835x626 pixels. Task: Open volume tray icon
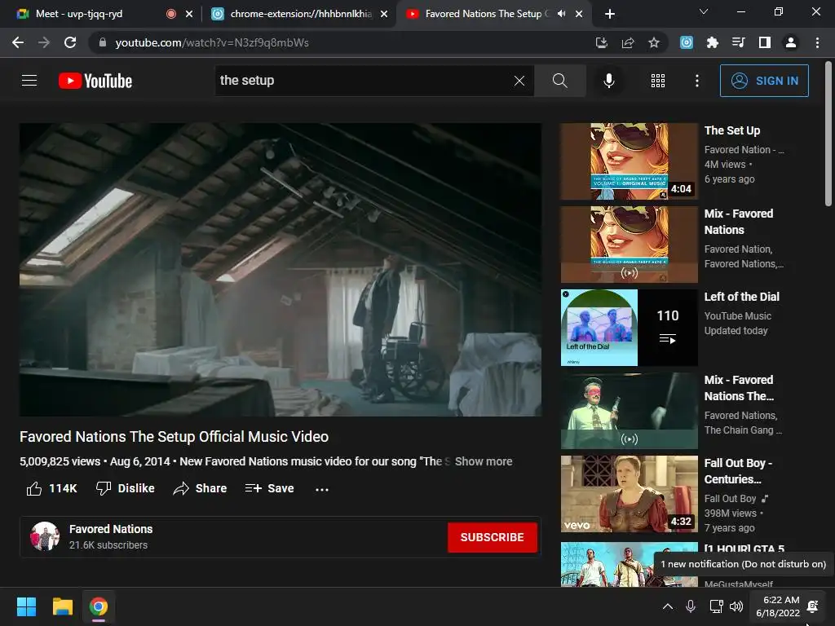coord(736,606)
